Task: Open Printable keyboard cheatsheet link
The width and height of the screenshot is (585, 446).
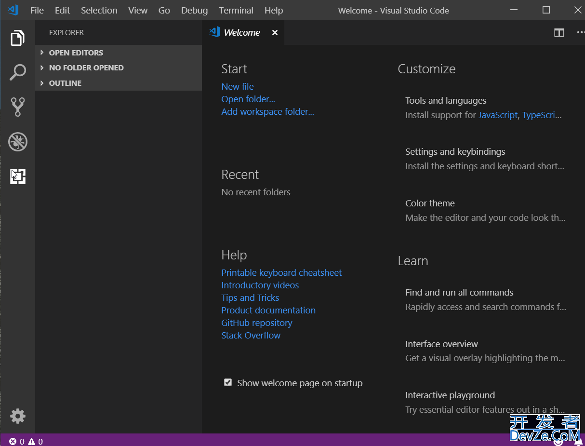Action: [x=281, y=272]
